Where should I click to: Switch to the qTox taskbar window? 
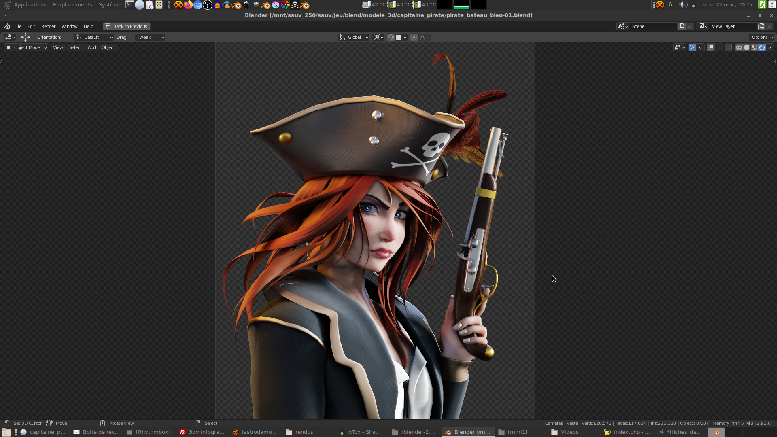(360, 432)
